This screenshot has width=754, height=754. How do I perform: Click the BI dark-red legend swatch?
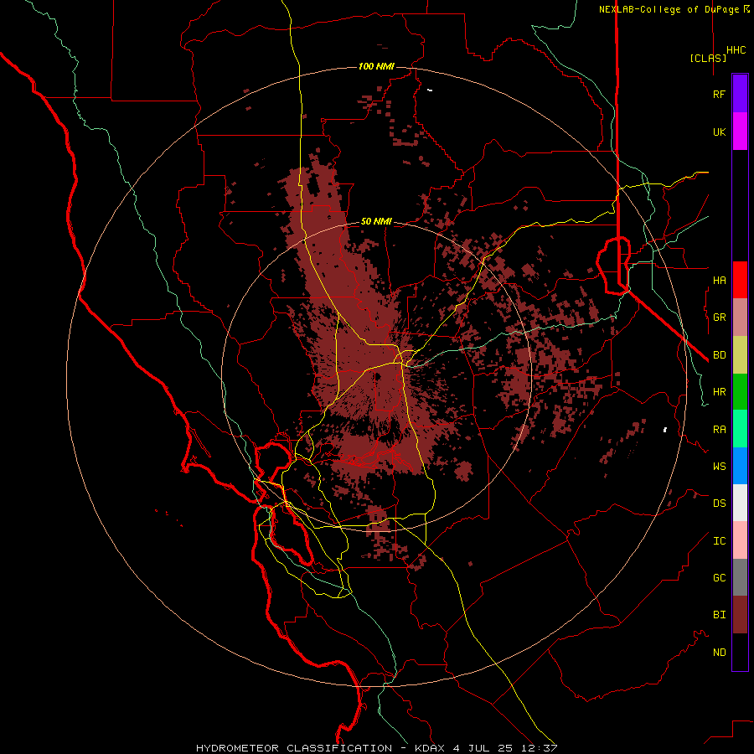[740, 615]
